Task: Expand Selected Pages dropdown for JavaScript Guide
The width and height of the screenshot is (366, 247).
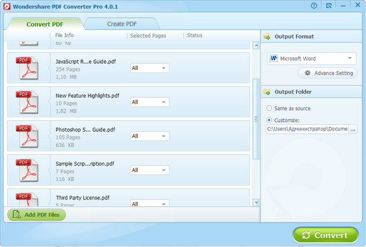Action: tap(149, 68)
